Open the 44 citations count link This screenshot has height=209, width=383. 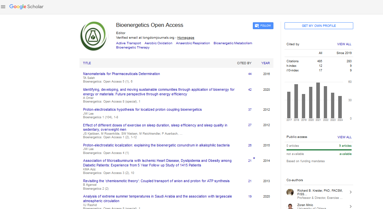tap(250, 74)
